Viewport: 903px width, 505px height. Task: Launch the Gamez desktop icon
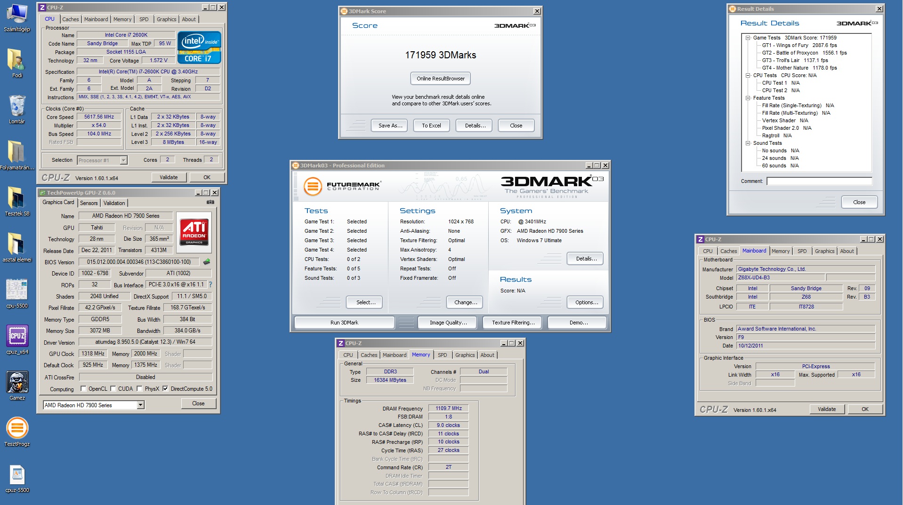[x=17, y=386]
